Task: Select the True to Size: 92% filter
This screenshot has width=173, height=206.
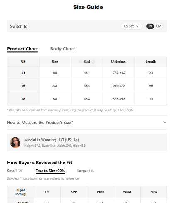Action: click(x=50, y=171)
